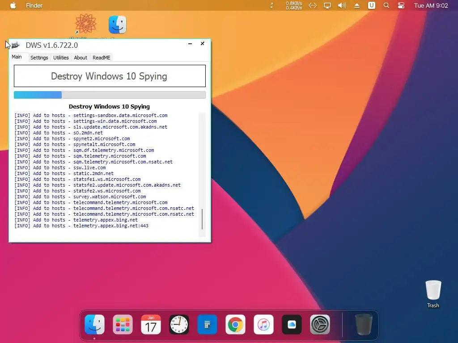Switch to the Settings tab

[39, 58]
